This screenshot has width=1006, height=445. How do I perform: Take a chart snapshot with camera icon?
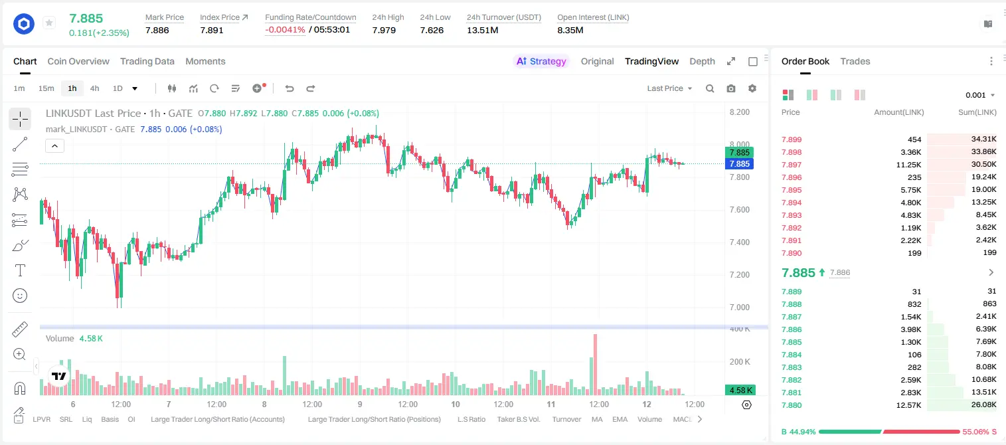tap(731, 88)
